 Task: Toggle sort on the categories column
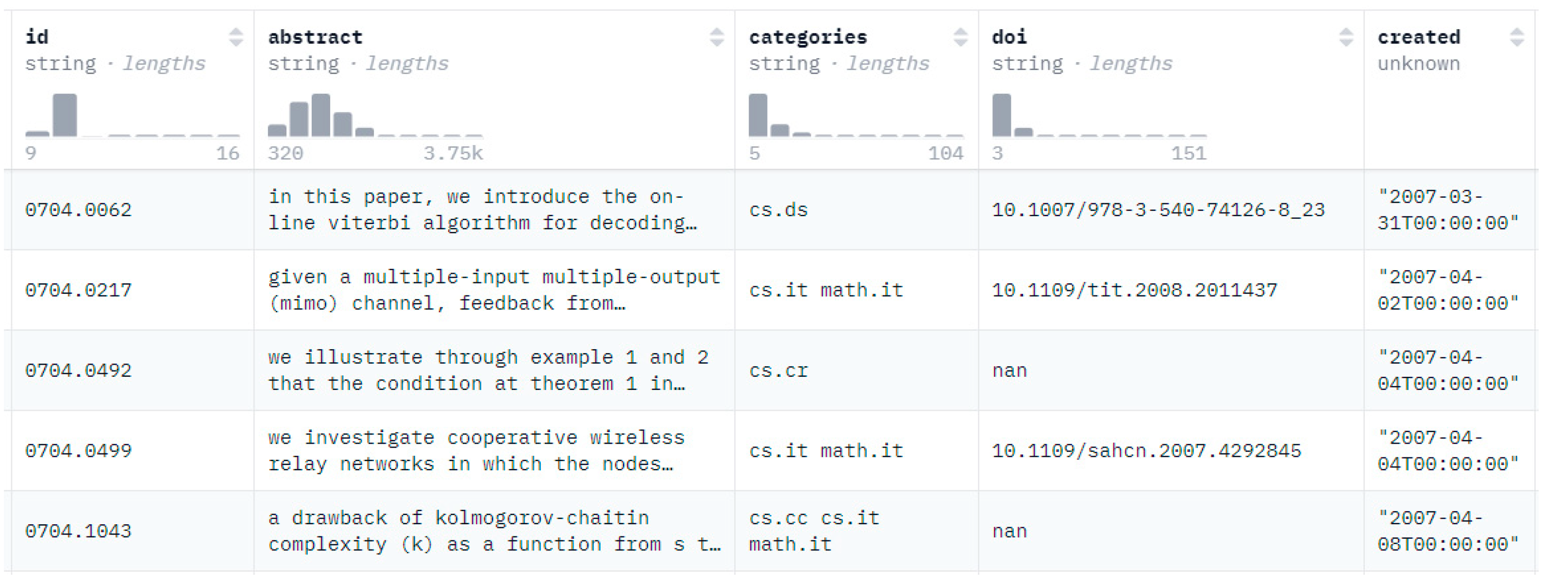(960, 37)
